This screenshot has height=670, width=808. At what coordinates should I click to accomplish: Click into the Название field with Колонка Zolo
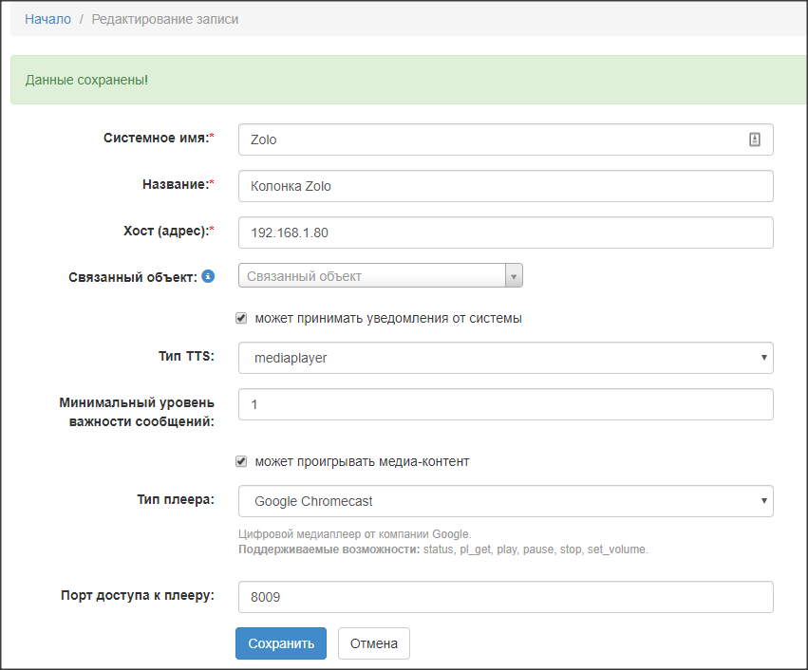505,186
